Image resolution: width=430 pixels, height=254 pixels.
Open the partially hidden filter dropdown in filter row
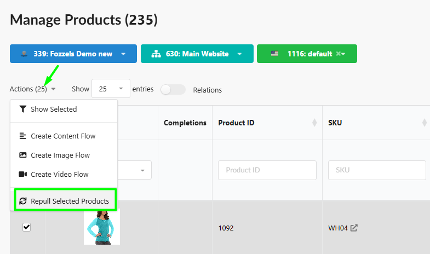[x=135, y=170]
